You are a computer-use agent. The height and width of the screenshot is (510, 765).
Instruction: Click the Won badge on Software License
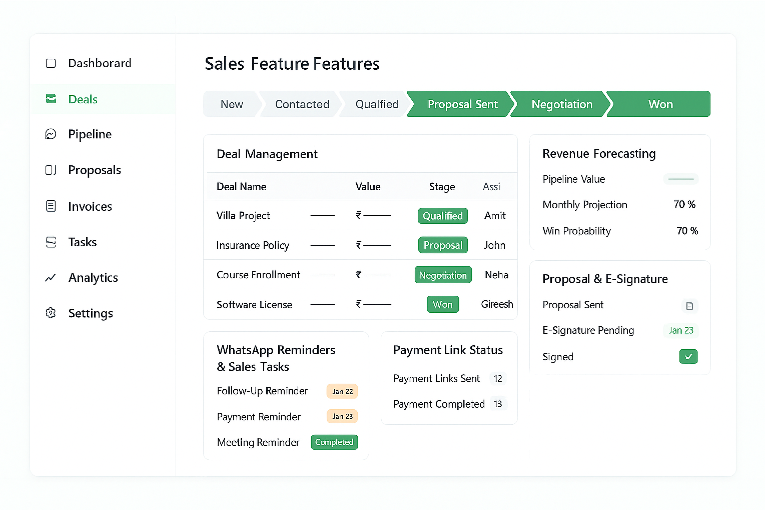coord(442,304)
